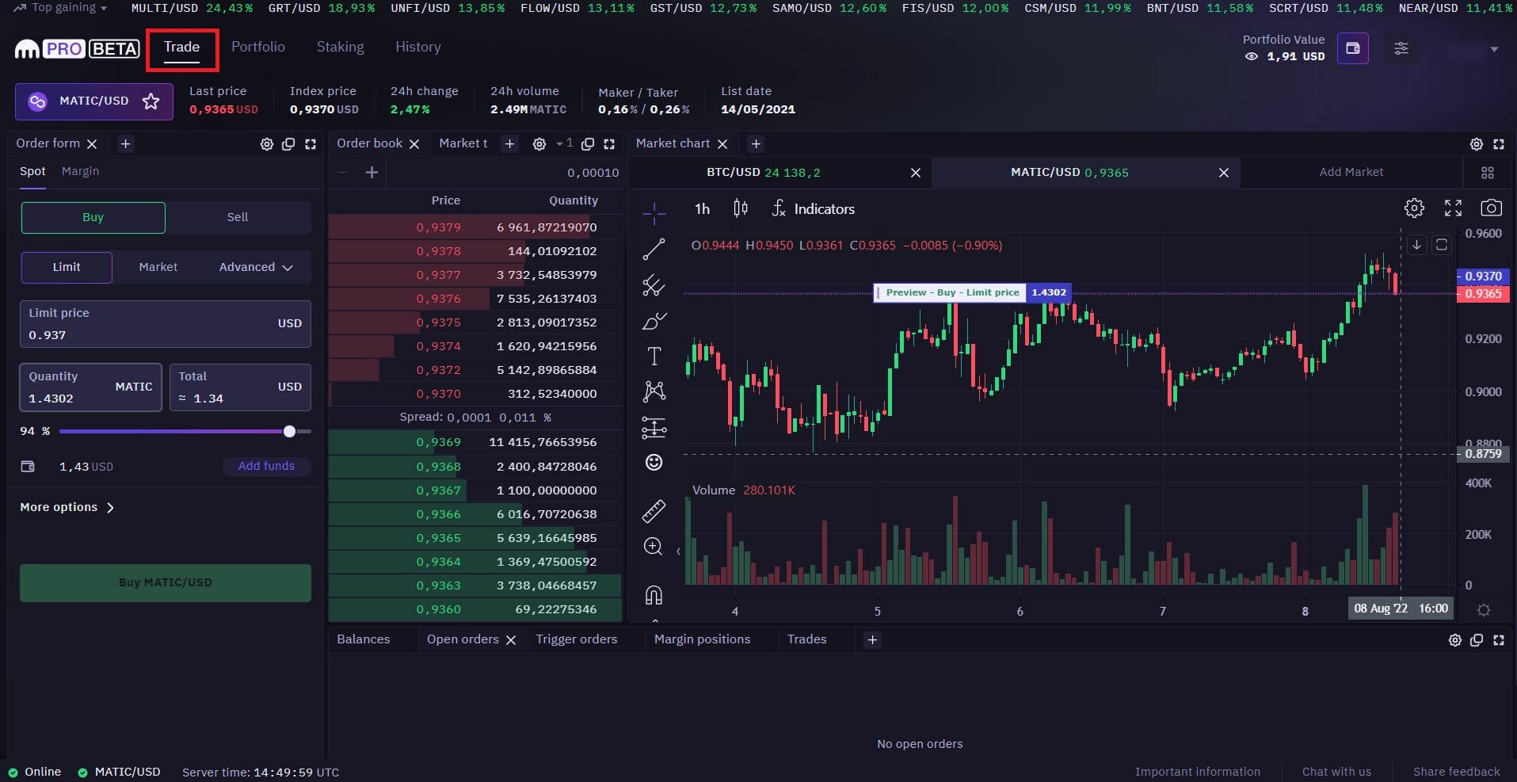Open Share feedback link
Screen dimensions: 1517x782
(x=1457, y=772)
